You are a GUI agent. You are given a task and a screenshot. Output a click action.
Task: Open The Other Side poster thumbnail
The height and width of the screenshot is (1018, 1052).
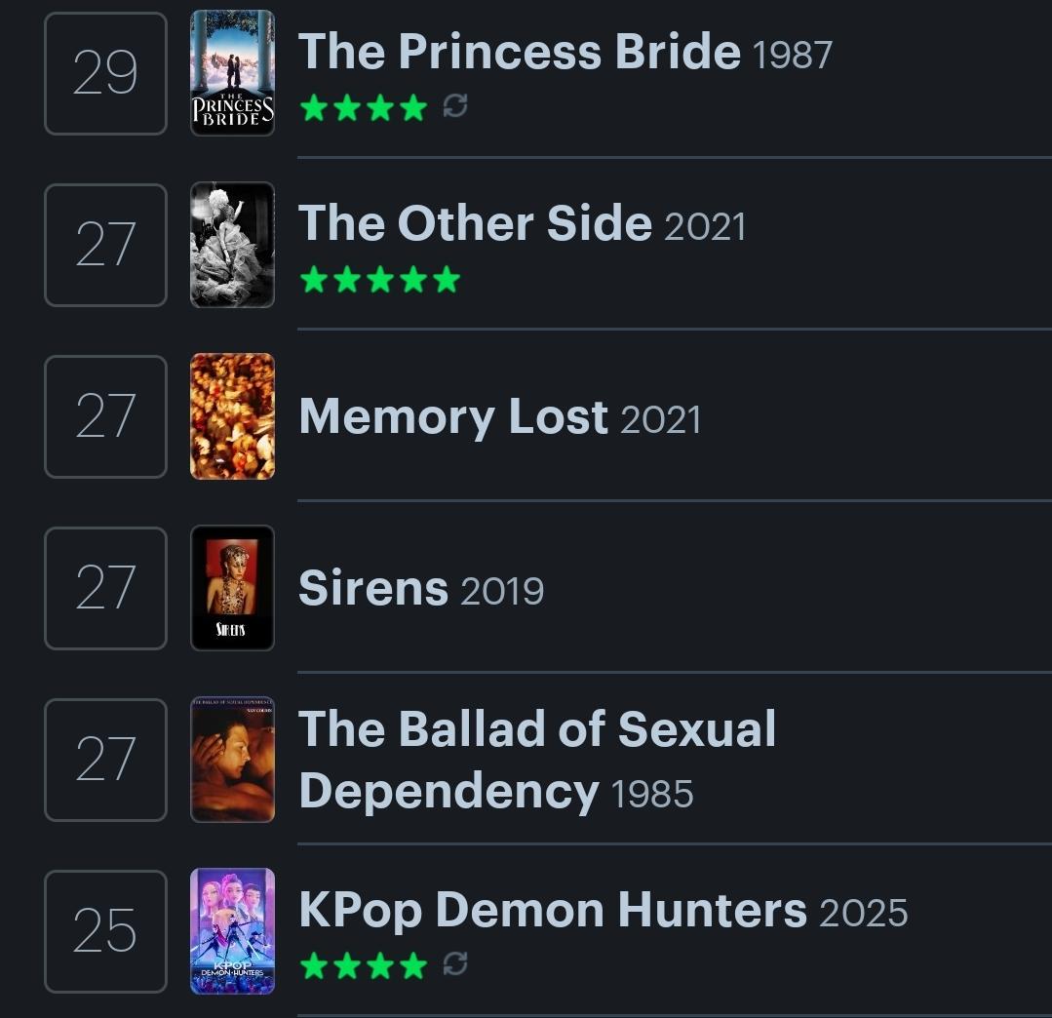point(232,245)
